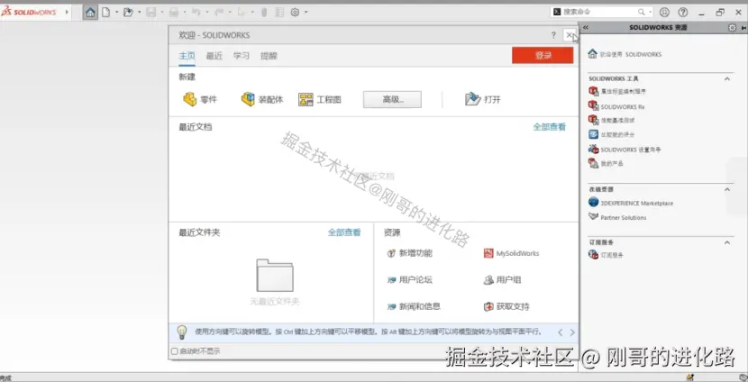Switch to the 最近 tab
The width and height of the screenshot is (748, 382).
(x=214, y=56)
